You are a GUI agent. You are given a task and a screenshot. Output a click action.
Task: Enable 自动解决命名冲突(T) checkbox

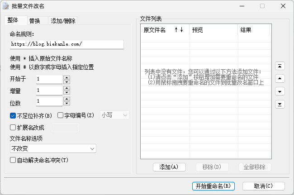[13, 160]
